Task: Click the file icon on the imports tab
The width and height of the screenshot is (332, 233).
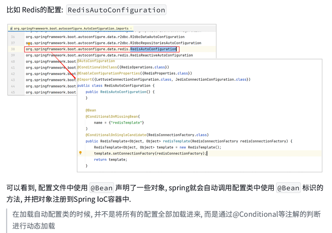Action: 11,28
